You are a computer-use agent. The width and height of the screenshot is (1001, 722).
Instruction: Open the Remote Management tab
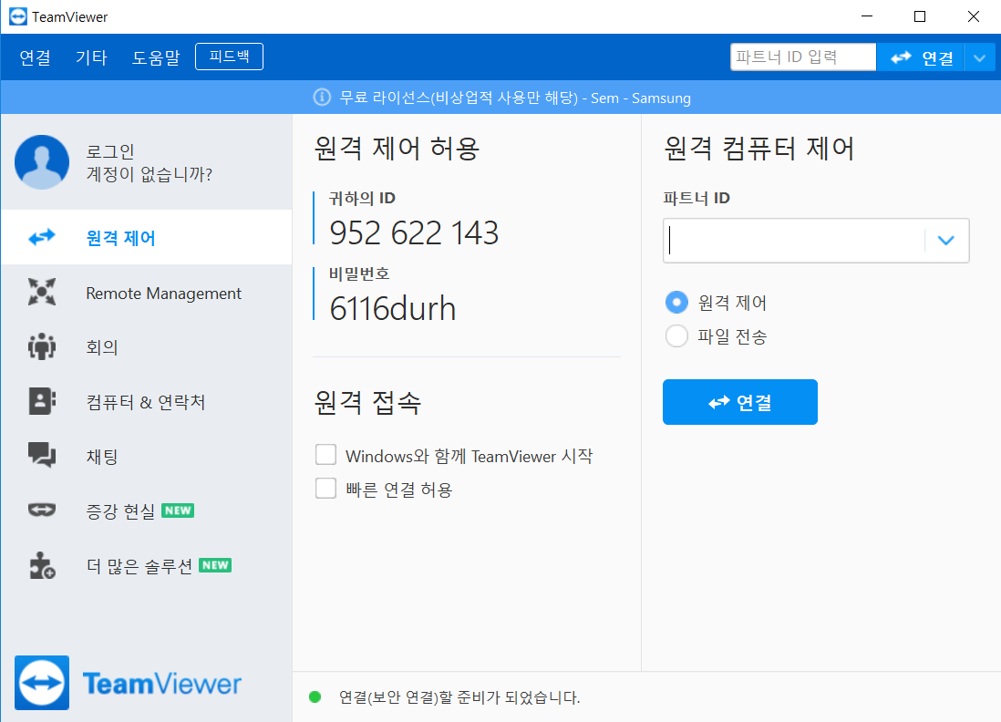pos(146,293)
